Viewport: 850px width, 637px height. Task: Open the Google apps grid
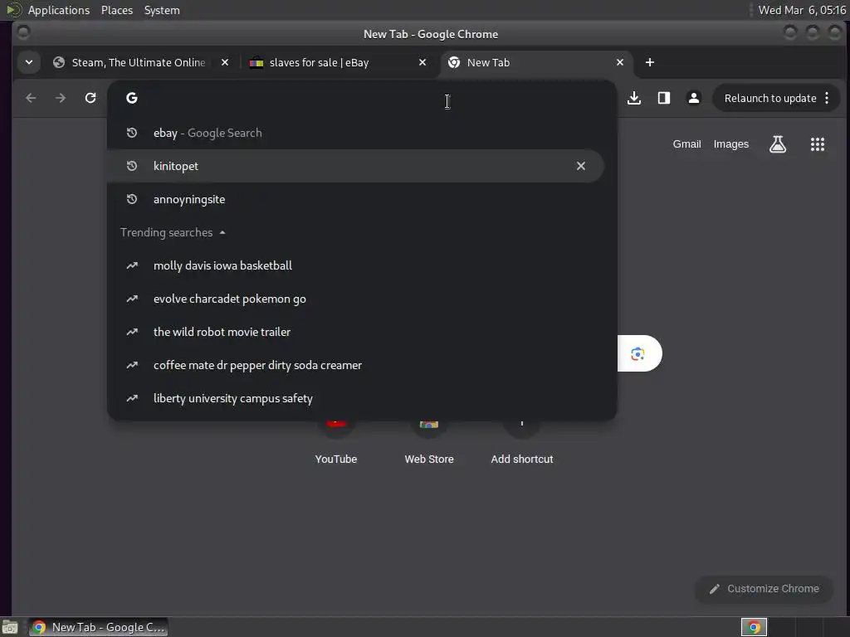coord(818,144)
